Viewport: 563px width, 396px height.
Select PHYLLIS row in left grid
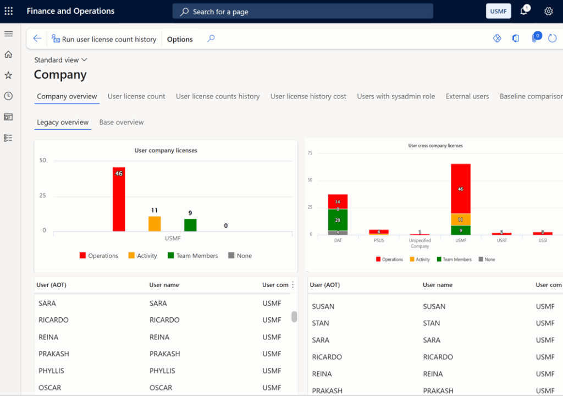(x=163, y=371)
